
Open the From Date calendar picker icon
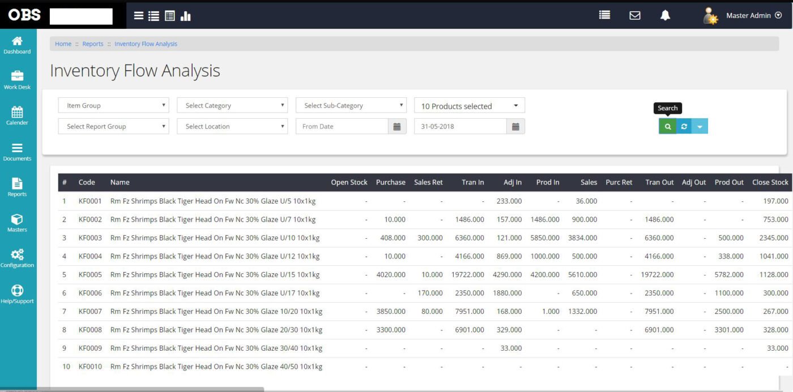(396, 127)
